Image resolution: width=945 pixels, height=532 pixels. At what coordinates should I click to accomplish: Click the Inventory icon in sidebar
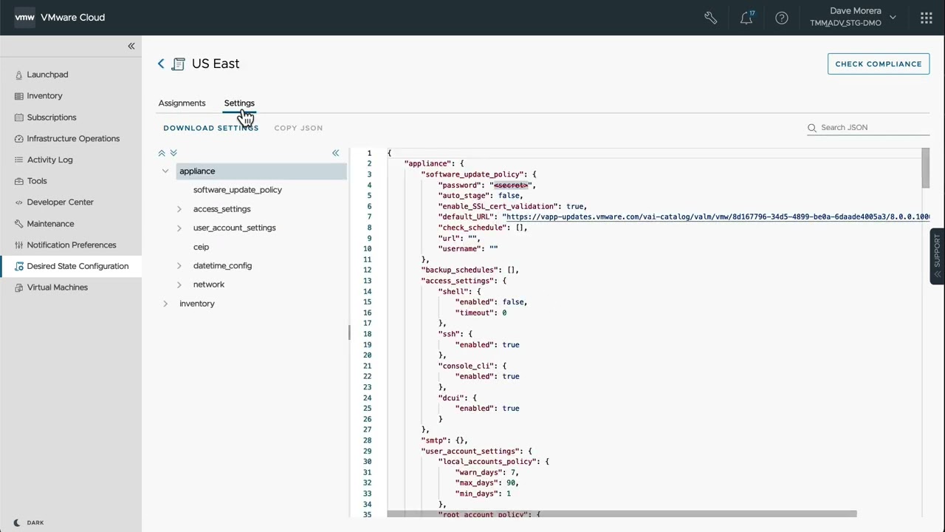tap(18, 96)
